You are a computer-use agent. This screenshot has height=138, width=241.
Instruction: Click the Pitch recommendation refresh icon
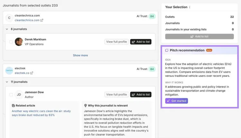[167, 50]
